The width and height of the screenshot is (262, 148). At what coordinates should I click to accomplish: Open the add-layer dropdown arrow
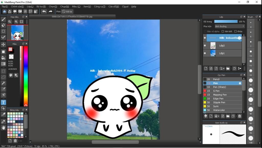pyautogui.click(x=224, y=68)
